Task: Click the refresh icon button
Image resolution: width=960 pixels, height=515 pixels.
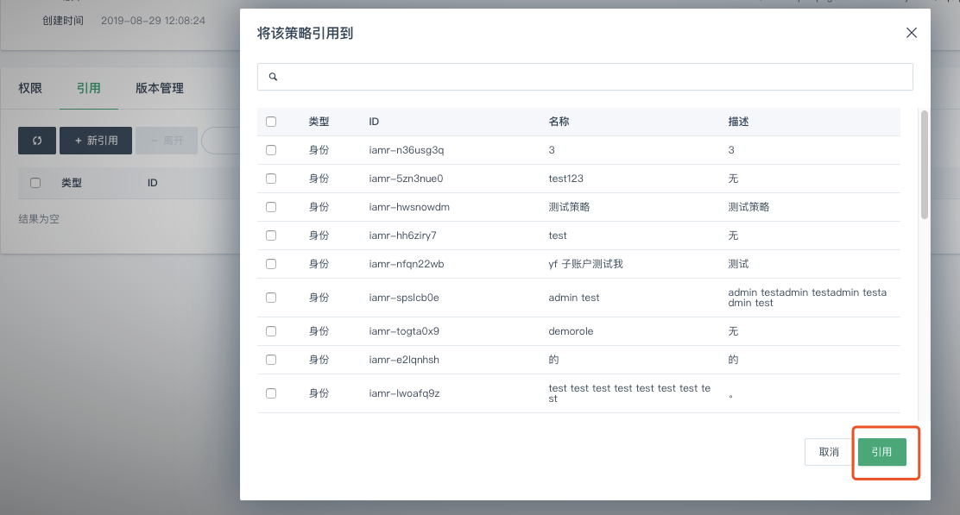Action: (37, 141)
